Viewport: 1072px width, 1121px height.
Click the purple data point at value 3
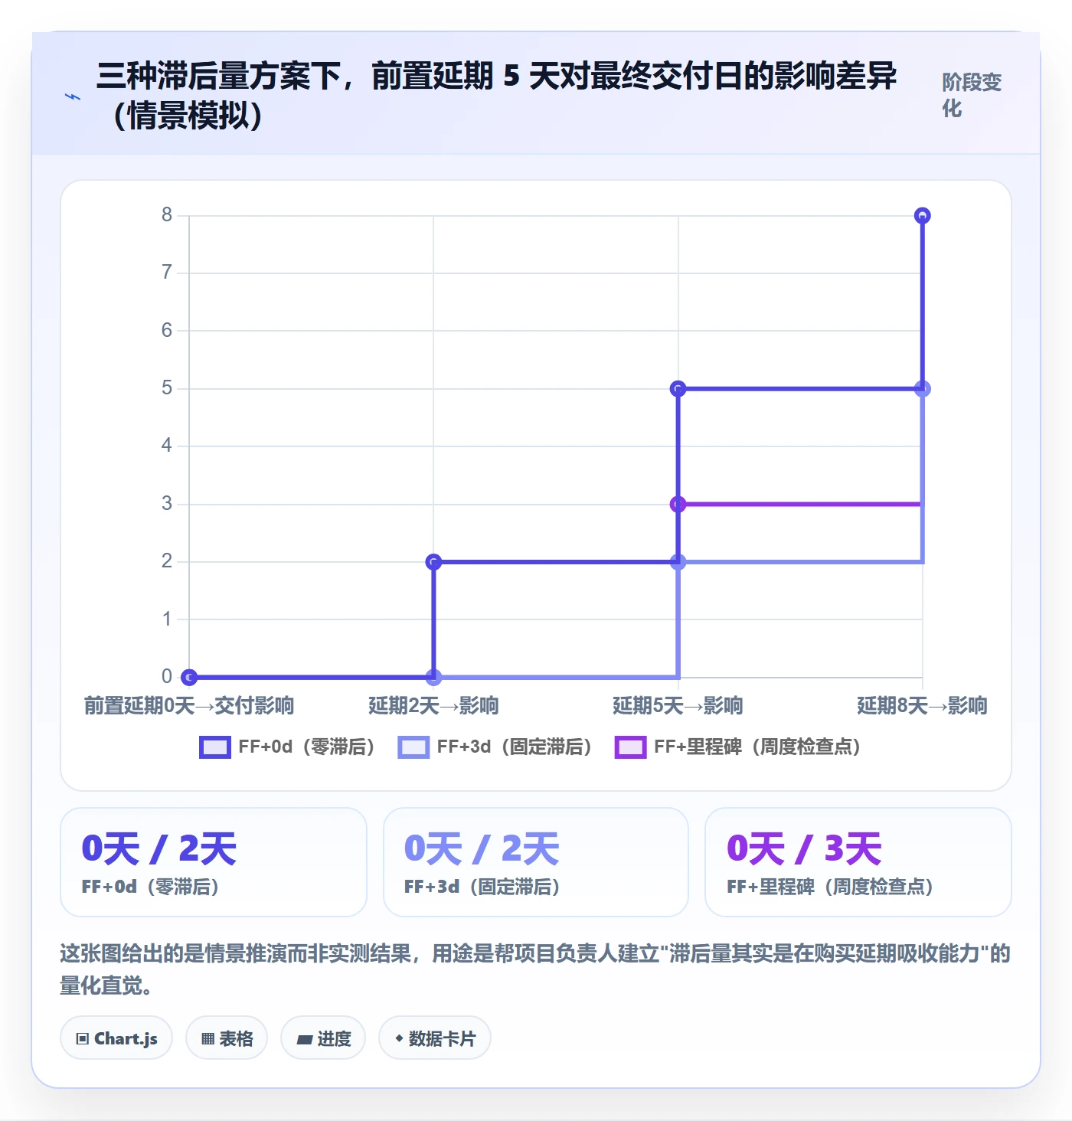pos(678,504)
